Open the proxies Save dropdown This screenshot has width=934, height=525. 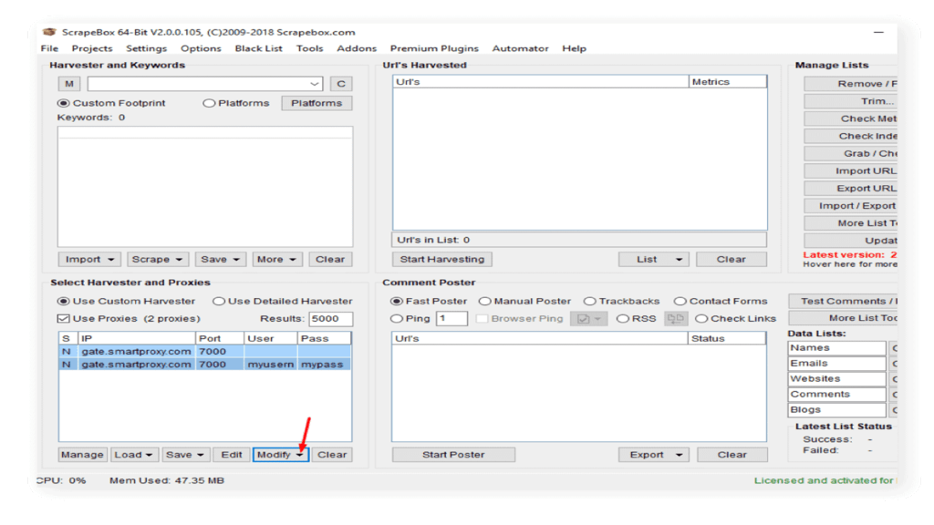[x=184, y=455]
